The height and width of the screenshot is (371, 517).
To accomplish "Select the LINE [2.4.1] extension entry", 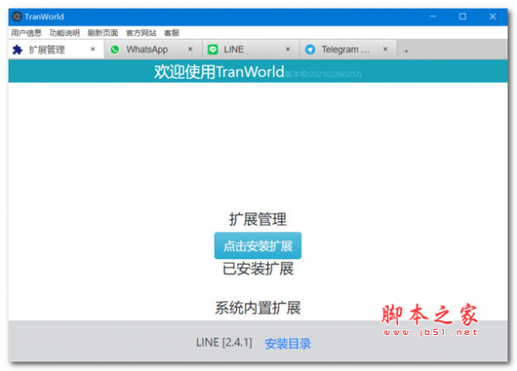I will click(x=224, y=343).
